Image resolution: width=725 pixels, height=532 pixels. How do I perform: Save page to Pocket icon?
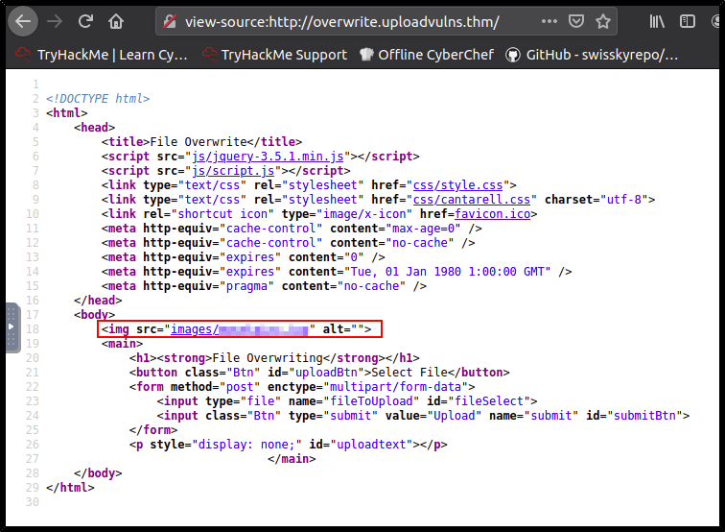tap(576, 21)
